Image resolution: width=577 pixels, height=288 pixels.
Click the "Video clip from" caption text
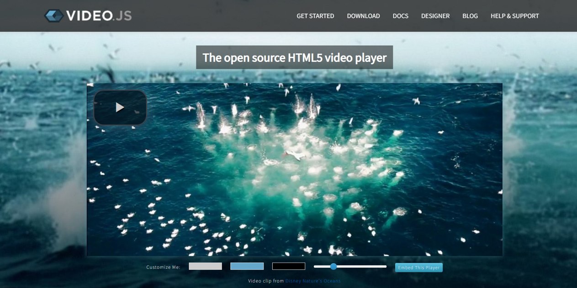point(266,281)
